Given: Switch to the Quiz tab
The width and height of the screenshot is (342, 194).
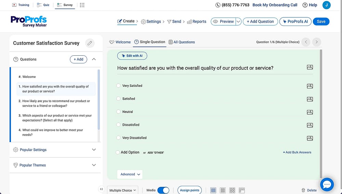Looking at the screenshot, I should pyautogui.click(x=43, y=5).
